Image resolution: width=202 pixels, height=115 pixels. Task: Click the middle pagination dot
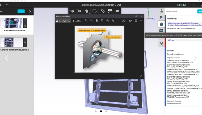click(101, 111)
